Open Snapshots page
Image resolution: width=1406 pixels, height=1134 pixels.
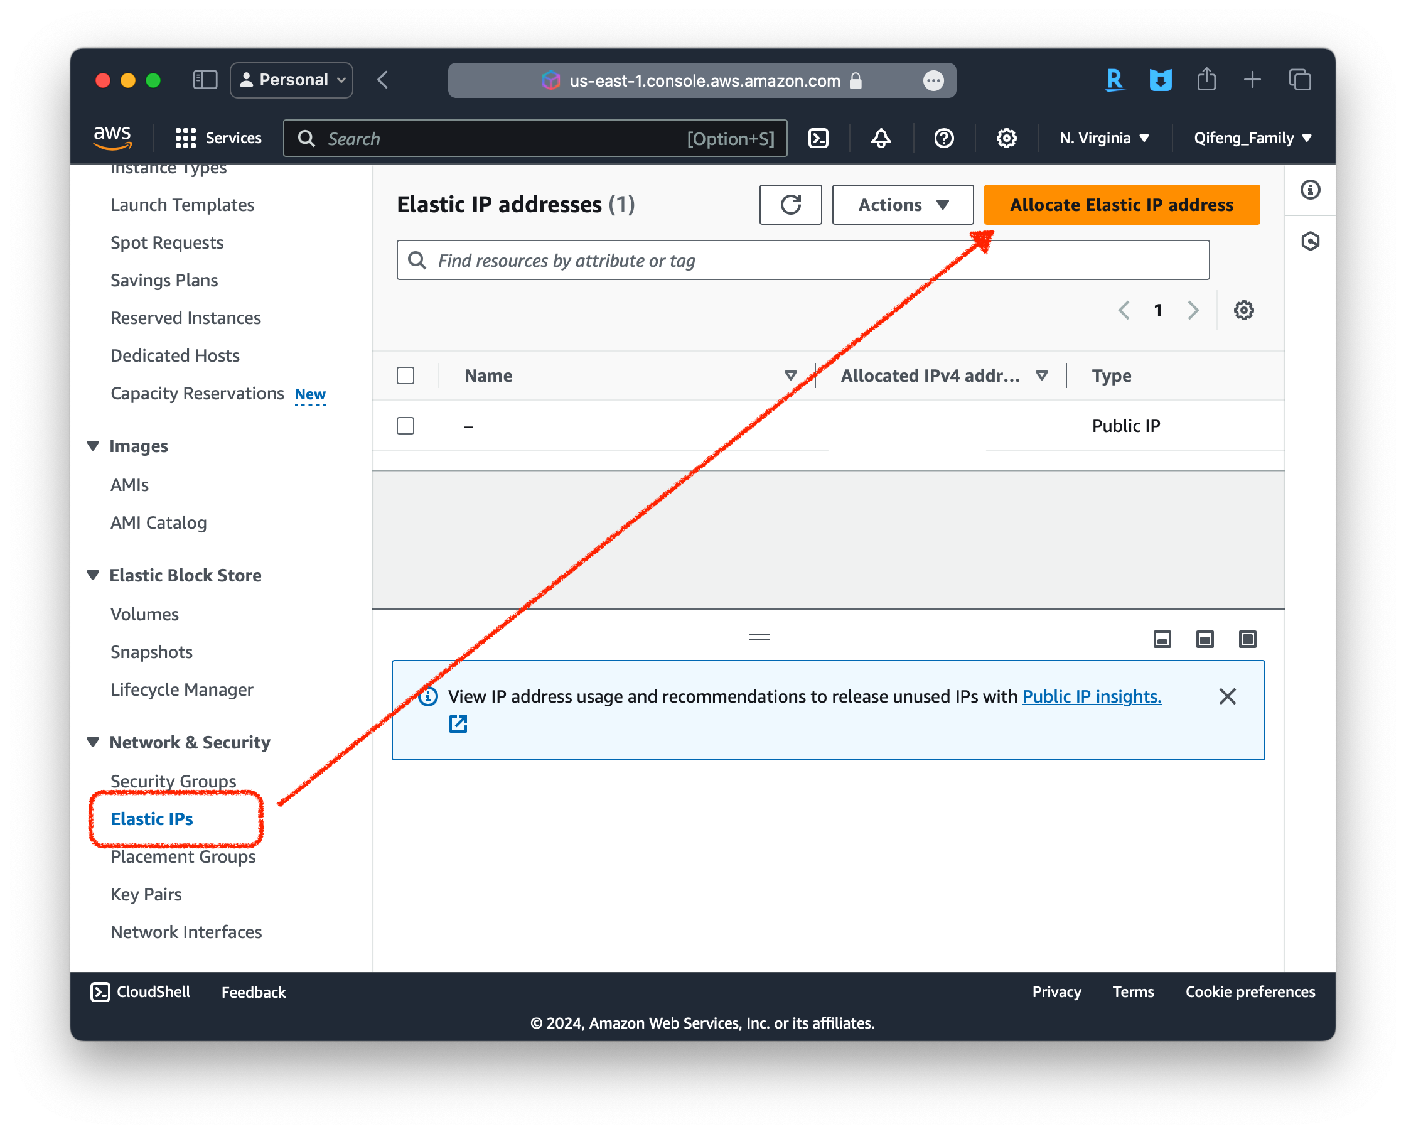(151, 652)
